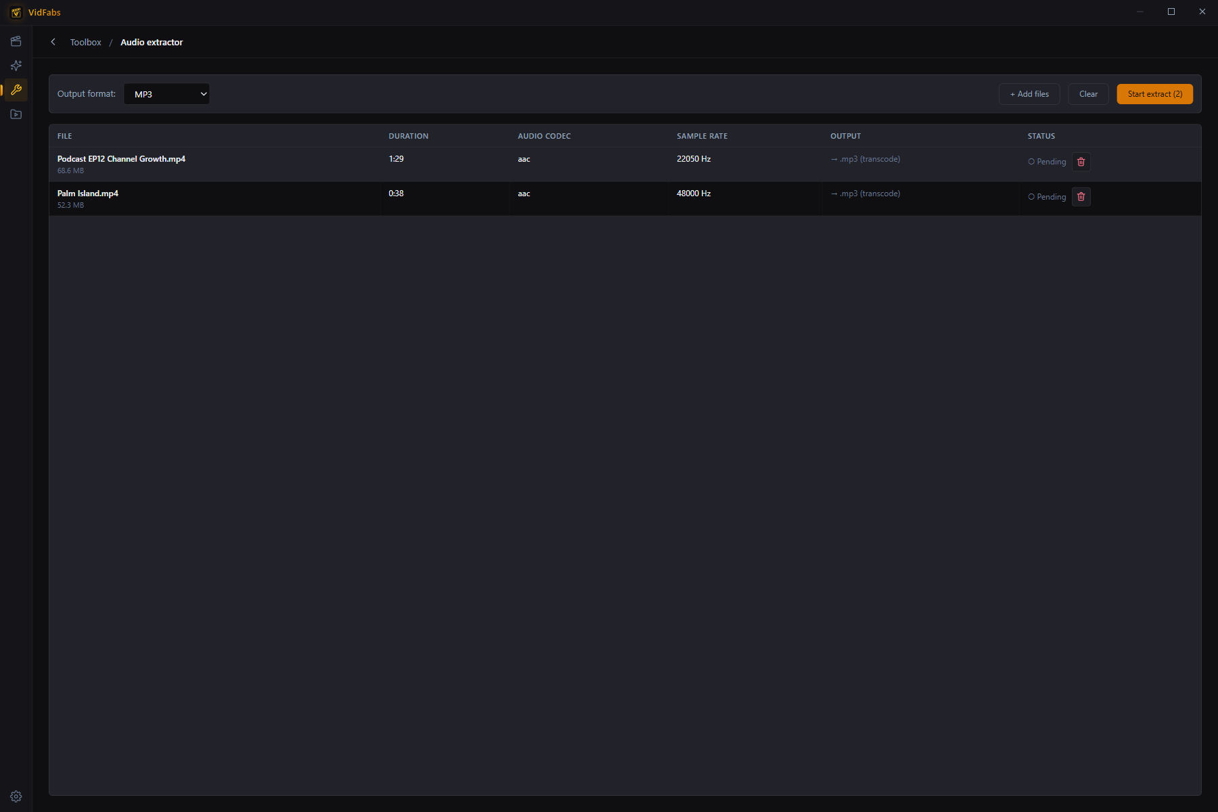Select the Toolbox wrench sidebar icon

[16, 90]
